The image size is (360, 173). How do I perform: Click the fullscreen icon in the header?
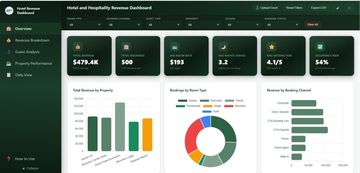pos(349,8)
